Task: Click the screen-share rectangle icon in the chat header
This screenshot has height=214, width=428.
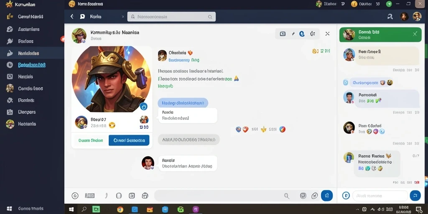Action: [283, 34]
